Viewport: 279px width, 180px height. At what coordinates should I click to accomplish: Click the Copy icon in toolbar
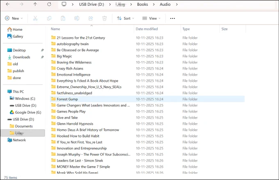(x=49, y=18)
